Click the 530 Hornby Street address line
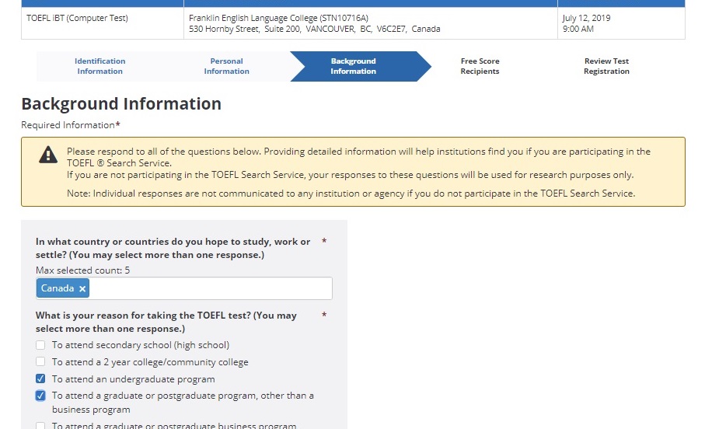The image size is (712, 429). coord(315,29)
